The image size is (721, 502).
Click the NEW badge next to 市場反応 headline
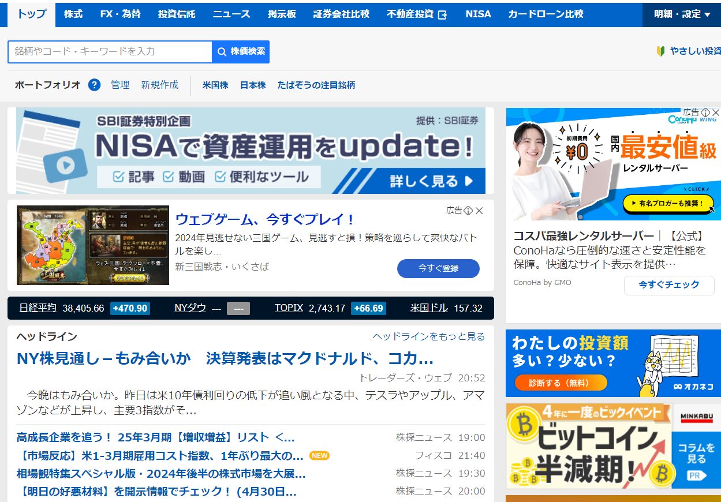[x=319, y=455]
